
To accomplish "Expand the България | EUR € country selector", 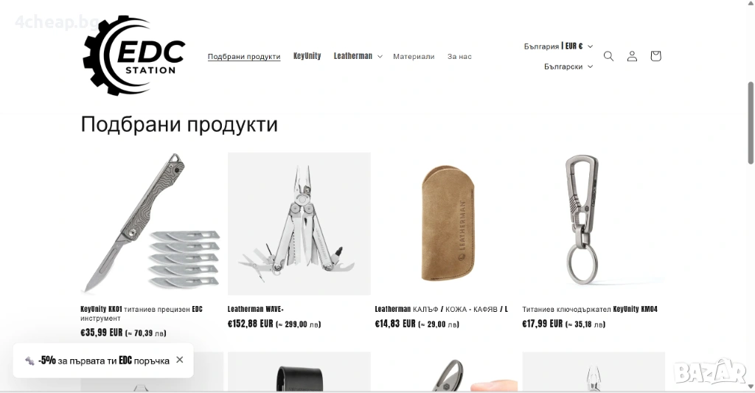I will [x=558, y=46].
